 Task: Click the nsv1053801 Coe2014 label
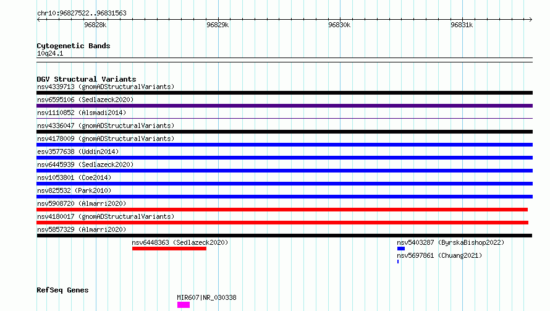[74, 177]
